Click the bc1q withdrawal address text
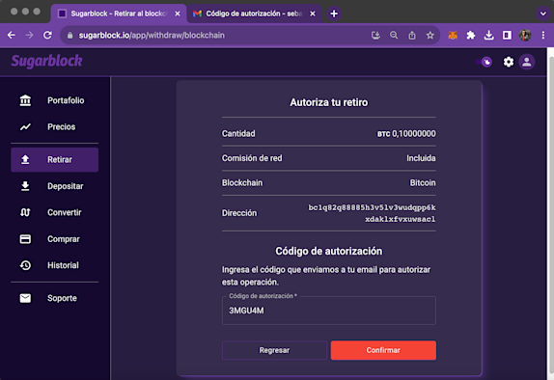Viewport: 554px width, 380px height. 372,213
